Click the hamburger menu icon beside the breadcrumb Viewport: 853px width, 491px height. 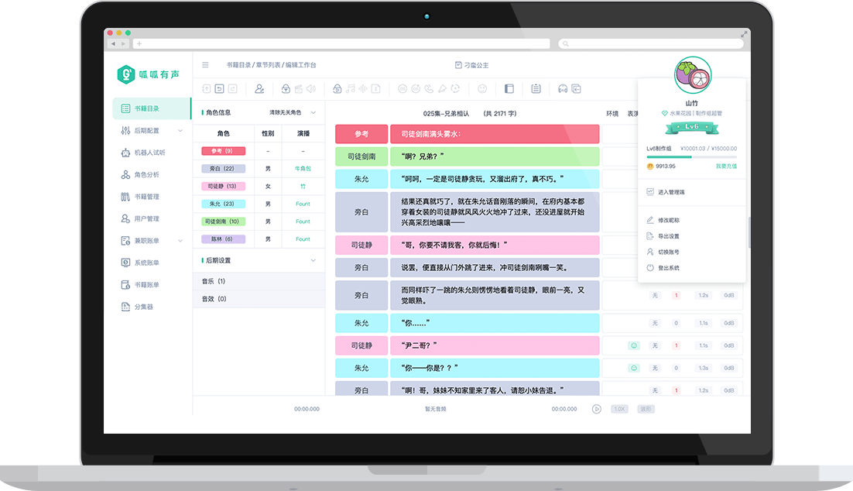tap(205, 65)
